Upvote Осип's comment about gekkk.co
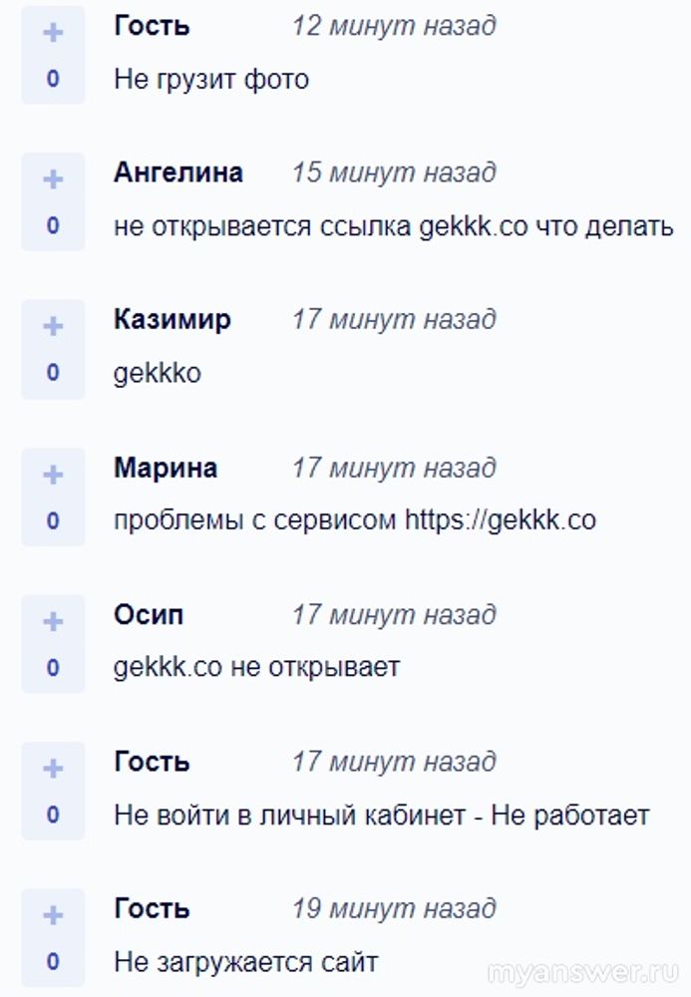The width and height of the screenshot is (691, 997). click(x=53, y=621)
